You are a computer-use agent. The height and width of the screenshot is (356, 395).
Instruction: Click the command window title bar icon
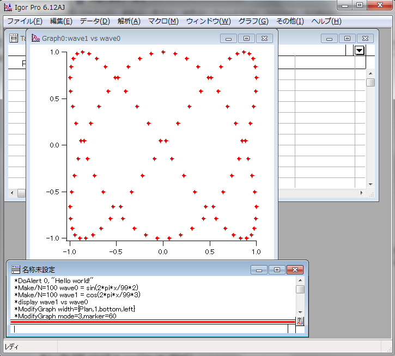click(x=15, y=269)
